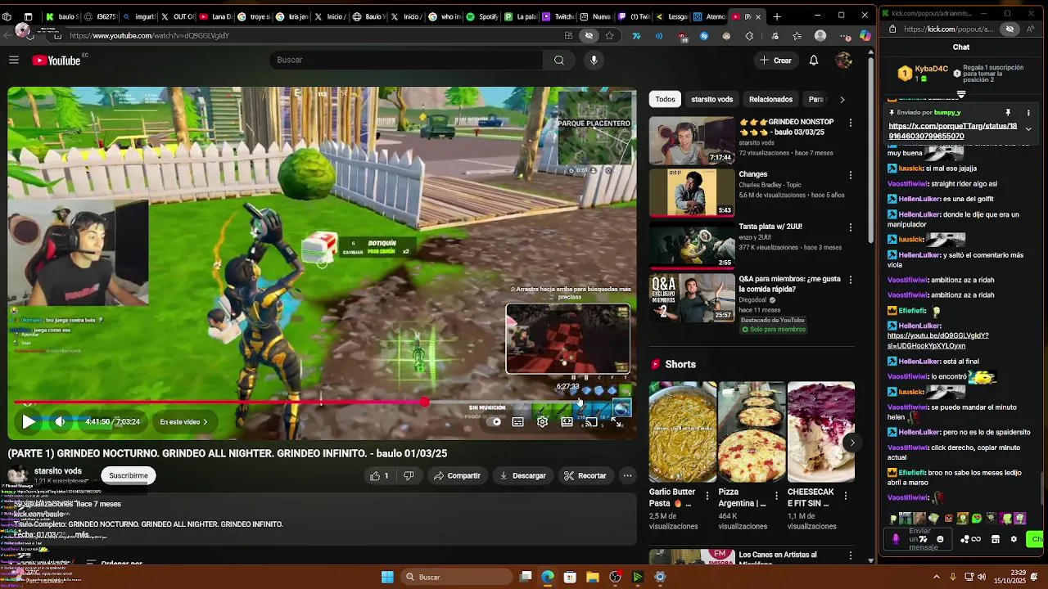
Task: Open the Windows Start menu
Action: [x=387, y=577]
